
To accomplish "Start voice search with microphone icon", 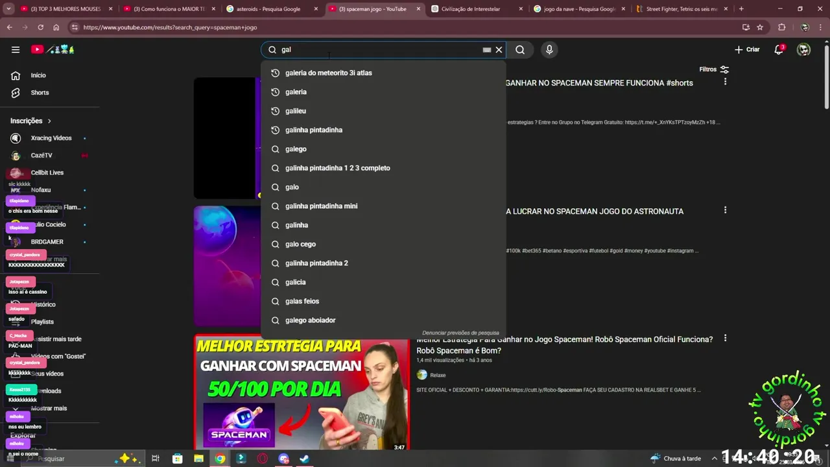I will pos(549,49).
